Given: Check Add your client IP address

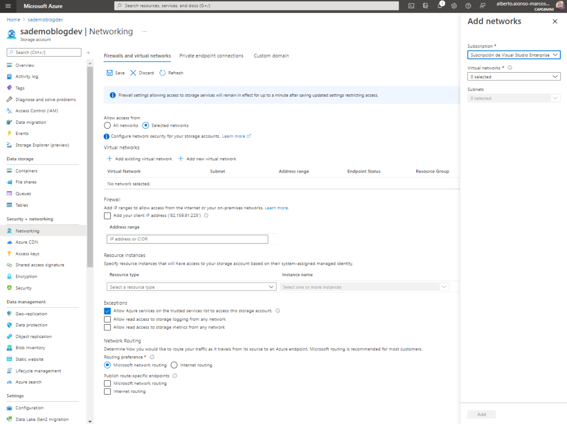Looking at the screenshot, I should click(x=108, y=215).
